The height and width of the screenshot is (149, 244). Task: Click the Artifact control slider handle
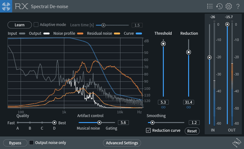point(99,123)
